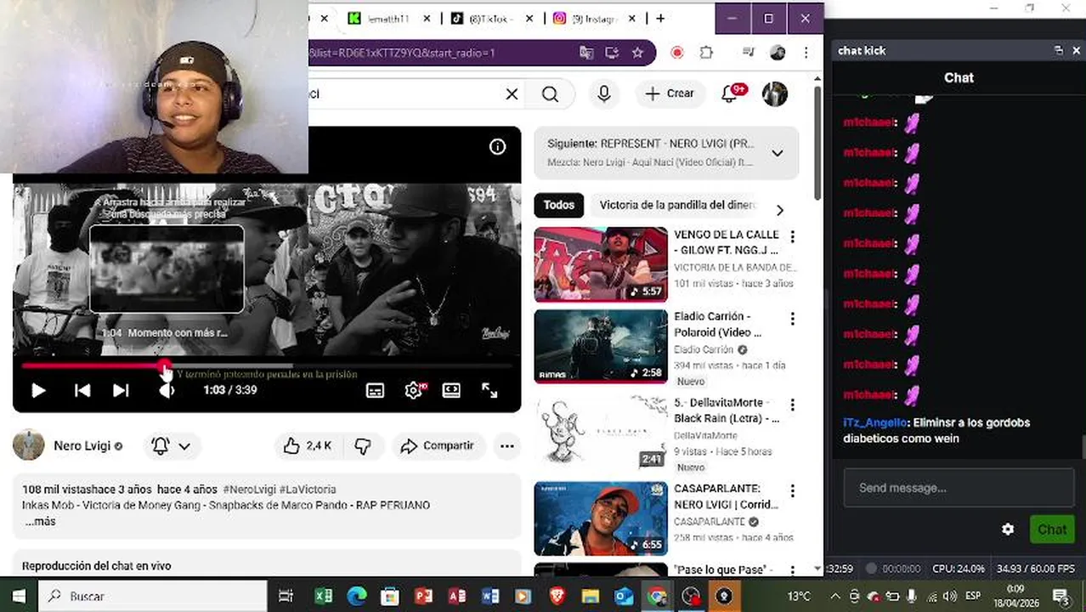1086x612 pixels.
Task: Open chat settings gear in Kick chat
Action: click(1008, 530)
